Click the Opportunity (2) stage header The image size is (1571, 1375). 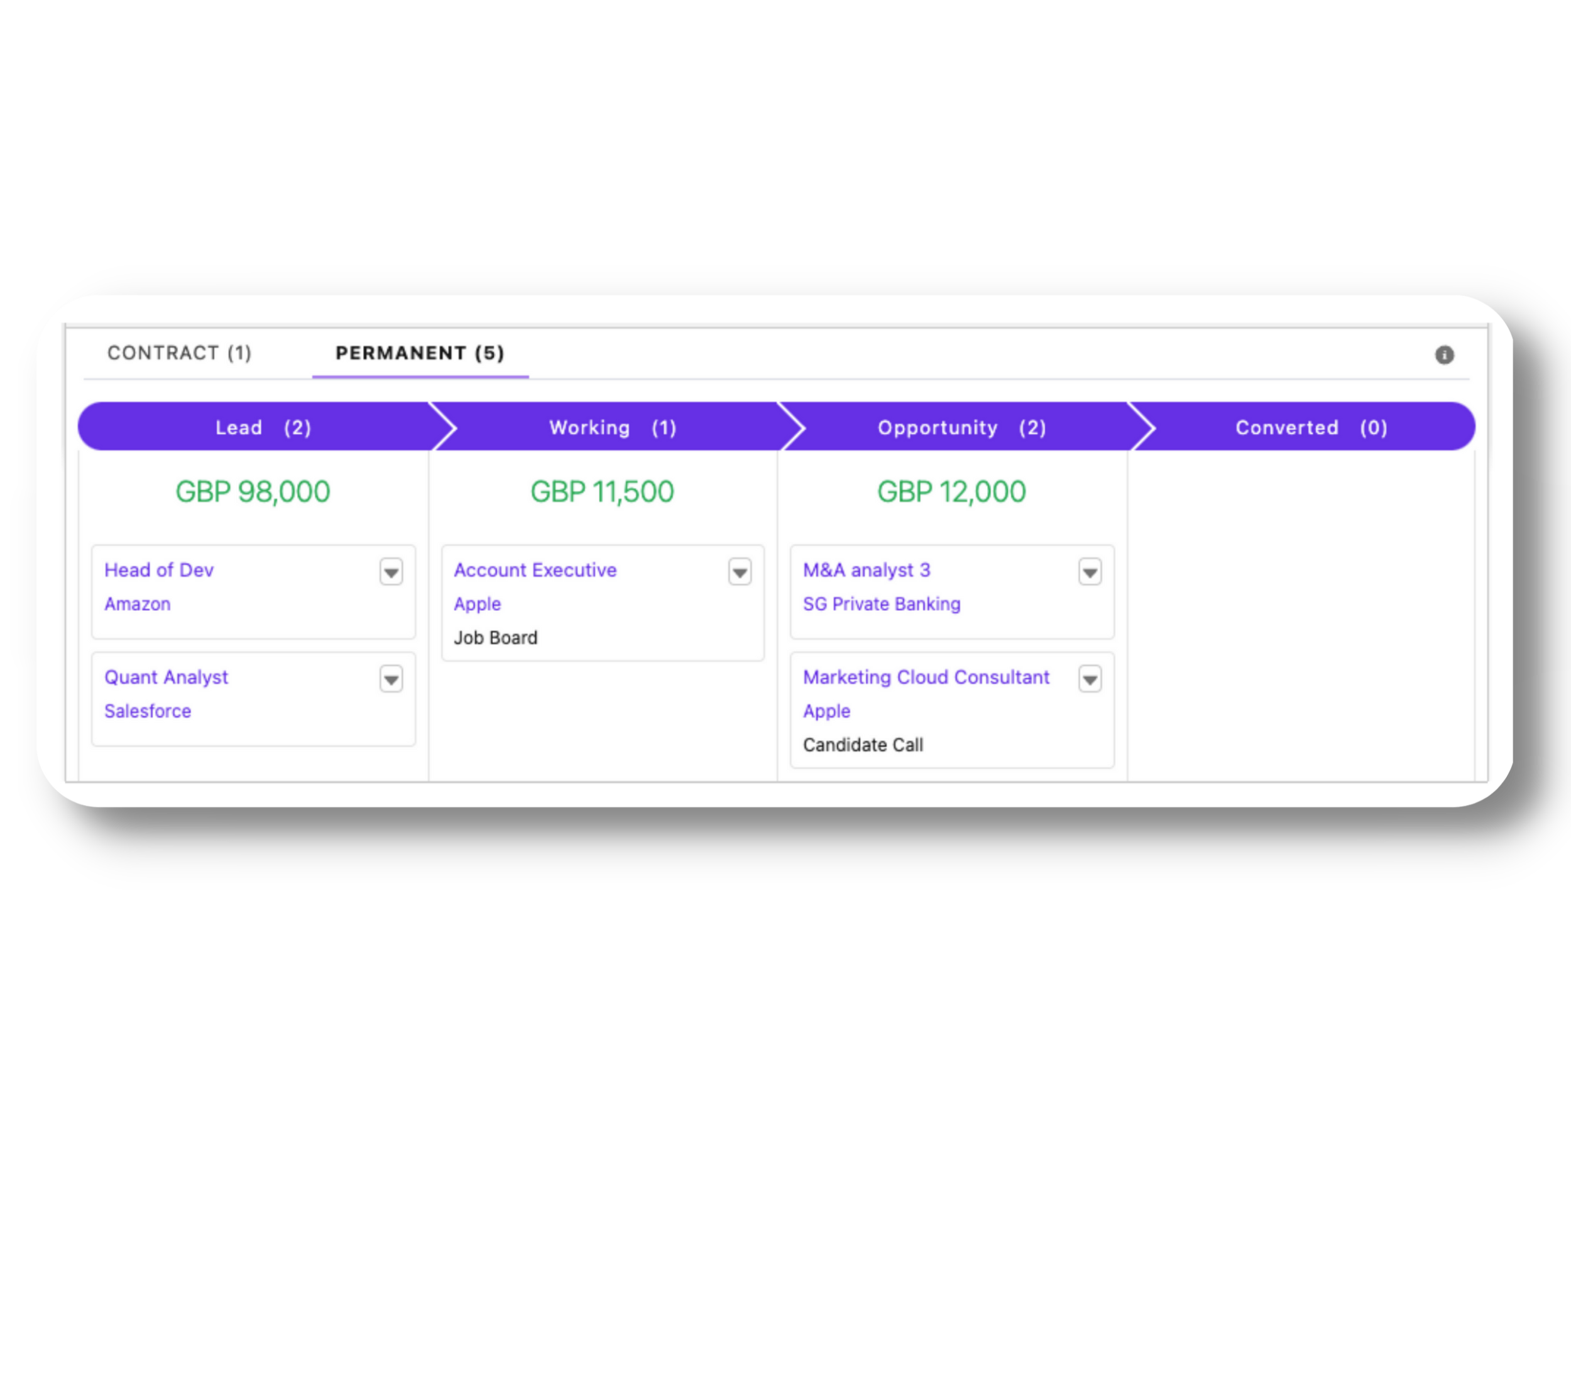[x=961, y=427]
